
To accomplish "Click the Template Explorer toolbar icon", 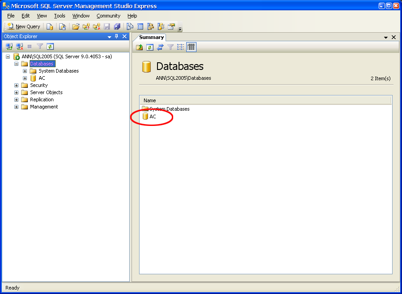I will click(x=161, y=26).
